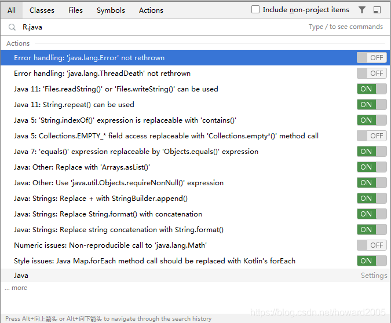Turn off String.repeat() can be used switch
Image resolution: width=391 pixels, height=323 pixels.
(371, 104)
